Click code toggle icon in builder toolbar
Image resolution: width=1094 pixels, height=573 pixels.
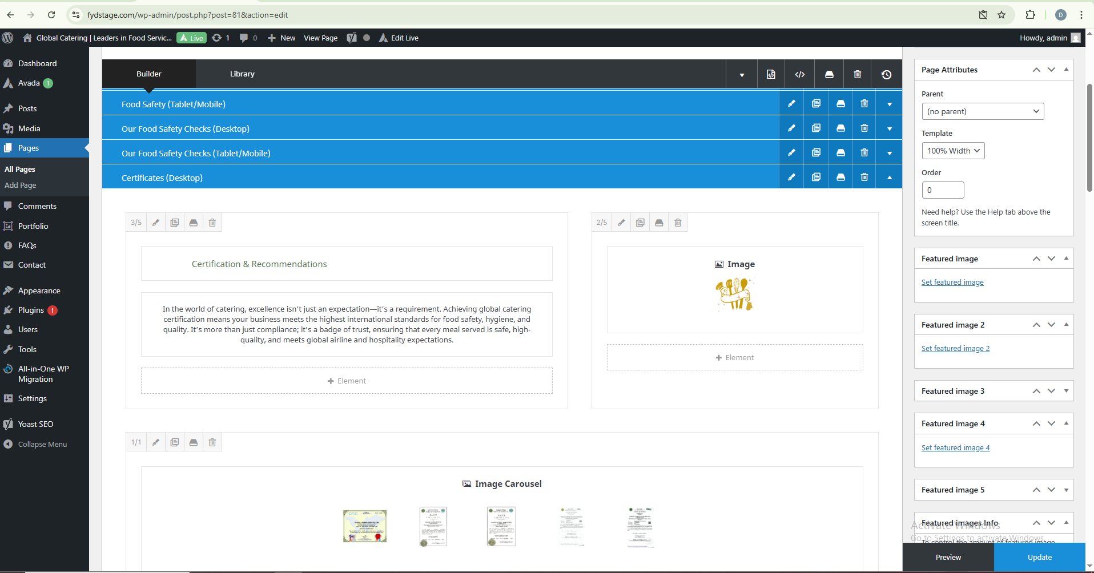pos(800,75)
